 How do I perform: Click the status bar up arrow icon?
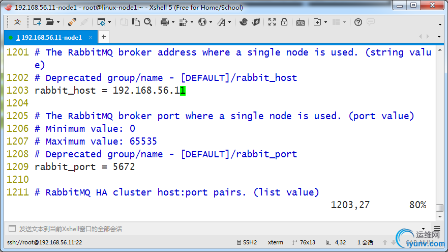pyautogui.click(x=385, y=242)
